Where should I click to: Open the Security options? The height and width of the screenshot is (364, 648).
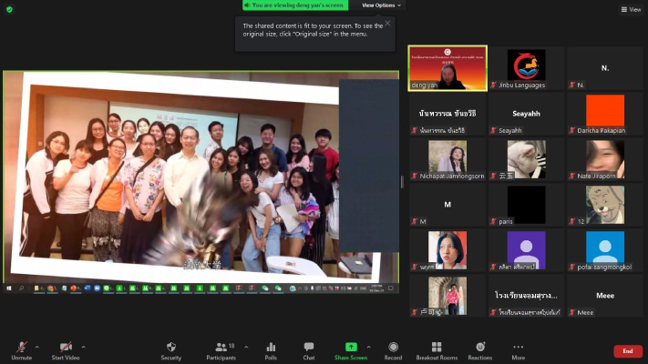tap(170, 349)
